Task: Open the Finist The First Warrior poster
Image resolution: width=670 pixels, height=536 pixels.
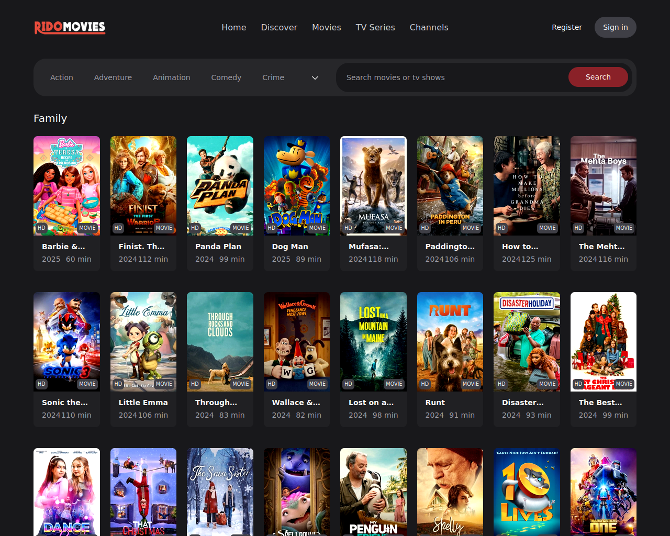Action: pyautogui.click(x=143, y=186)
